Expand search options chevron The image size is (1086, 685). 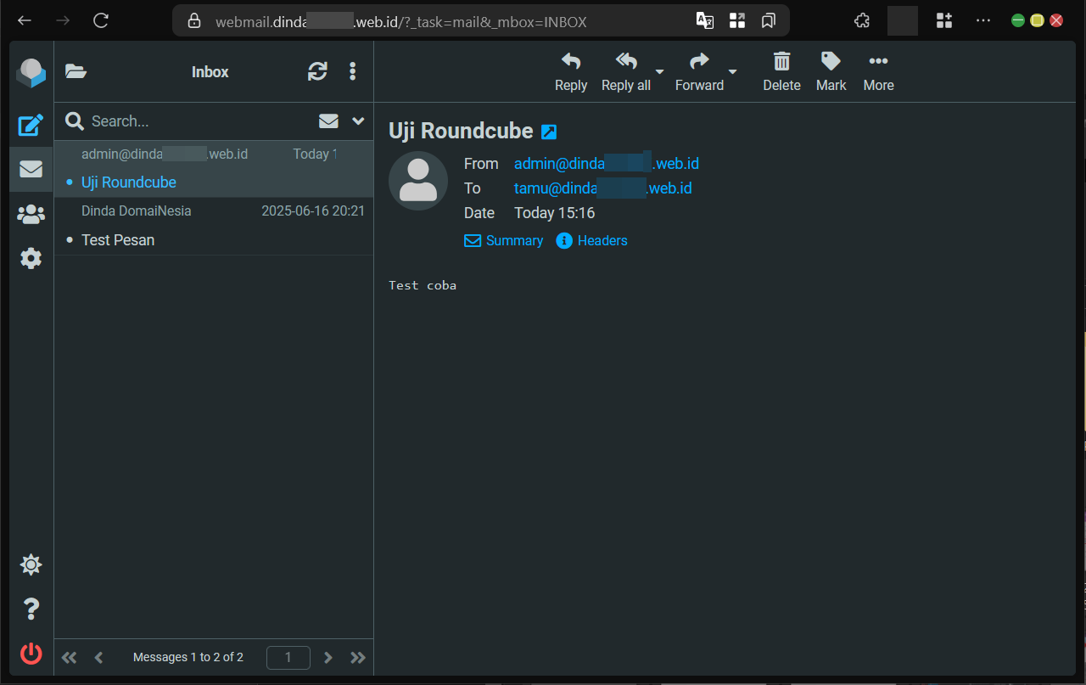point(358,121)
